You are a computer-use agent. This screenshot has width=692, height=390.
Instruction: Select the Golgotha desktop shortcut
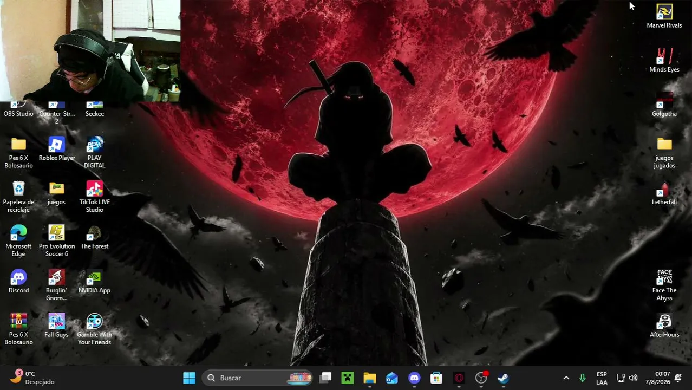664,105
